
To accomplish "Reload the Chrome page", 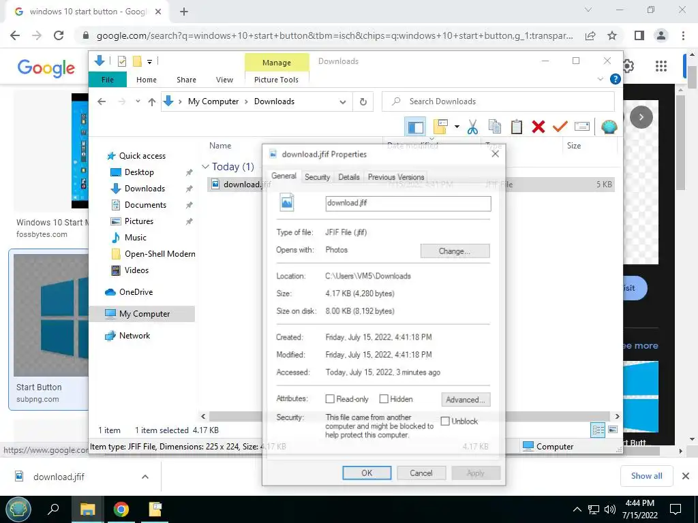I will tap(59, 35).
